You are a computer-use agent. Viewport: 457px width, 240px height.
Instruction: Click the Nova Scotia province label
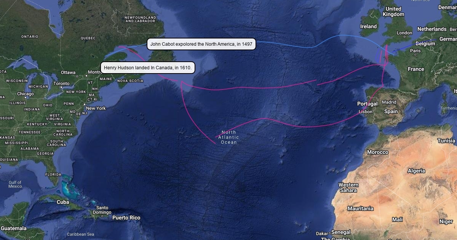[x=130, y=81]
